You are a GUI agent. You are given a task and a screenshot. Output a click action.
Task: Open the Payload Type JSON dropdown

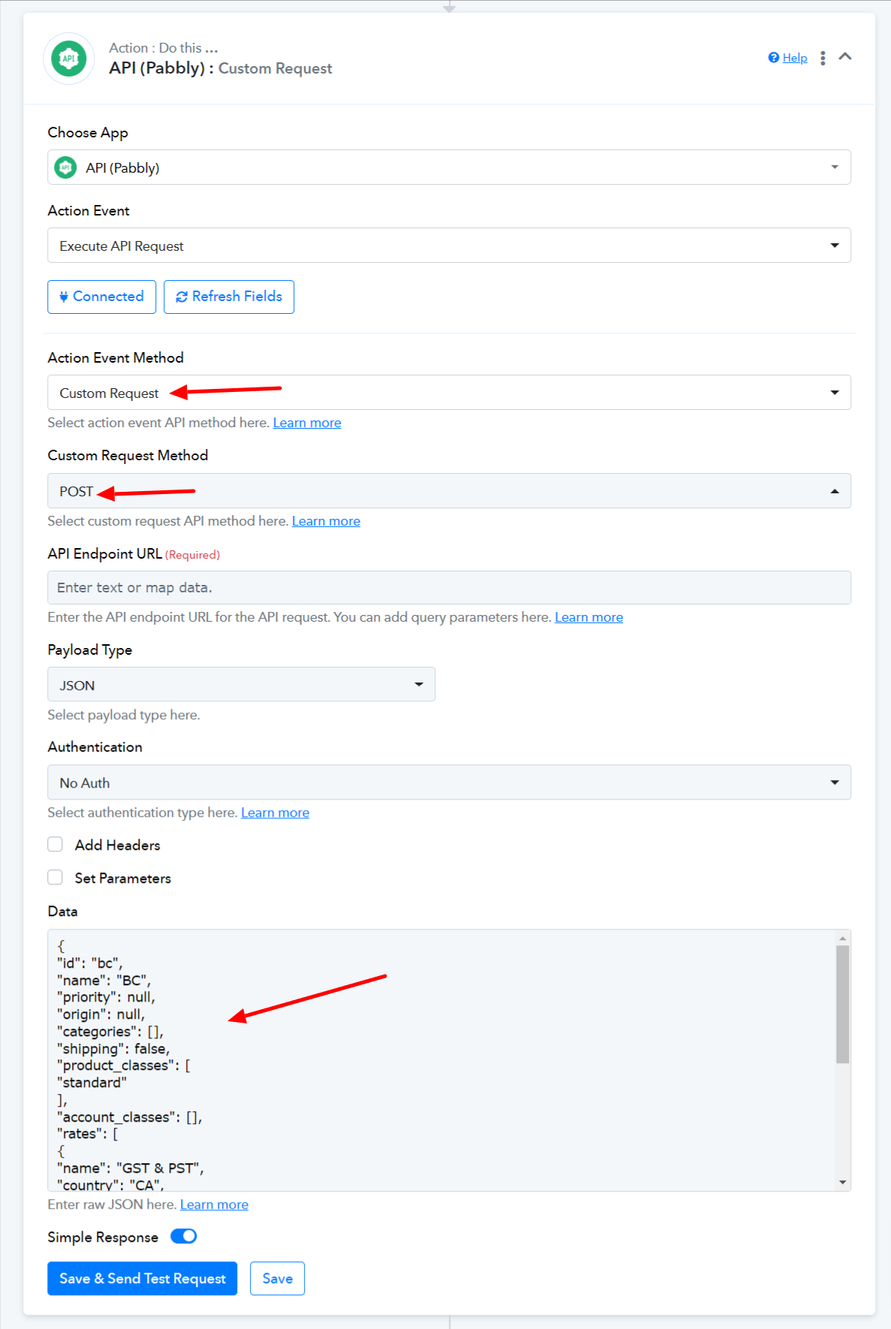tap(241, 685)
